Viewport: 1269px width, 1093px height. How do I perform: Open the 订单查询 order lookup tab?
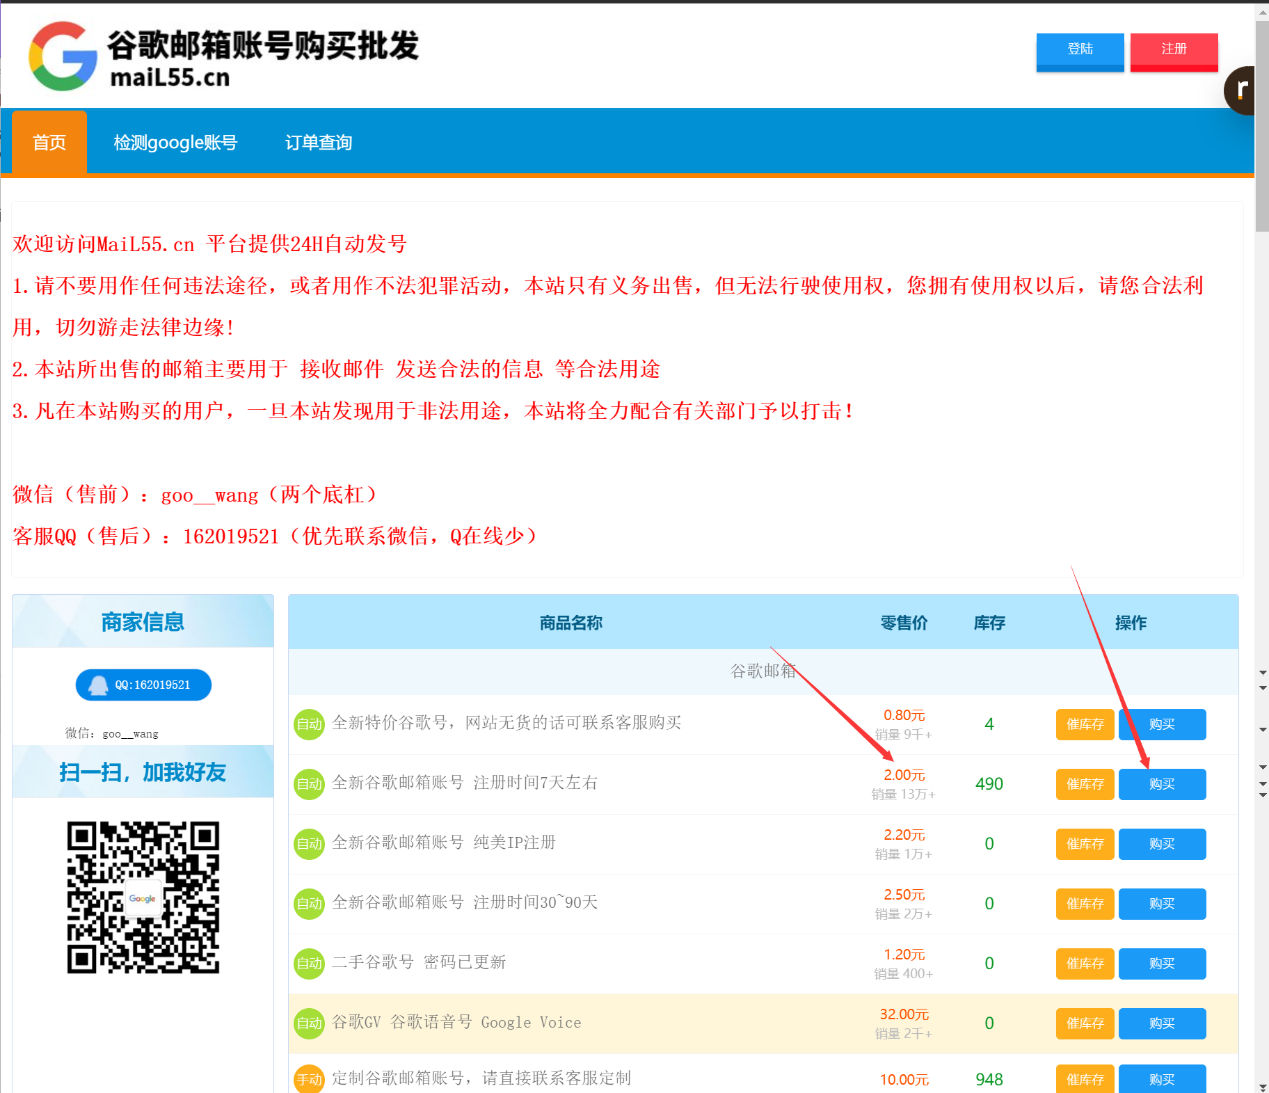pyautogui.click(x=319, y=142)
